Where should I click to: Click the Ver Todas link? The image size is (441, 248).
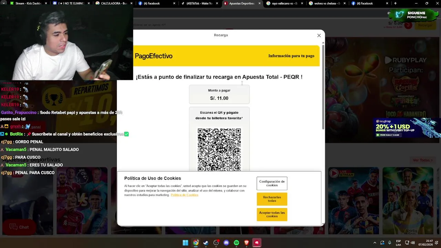click(423, 160)
